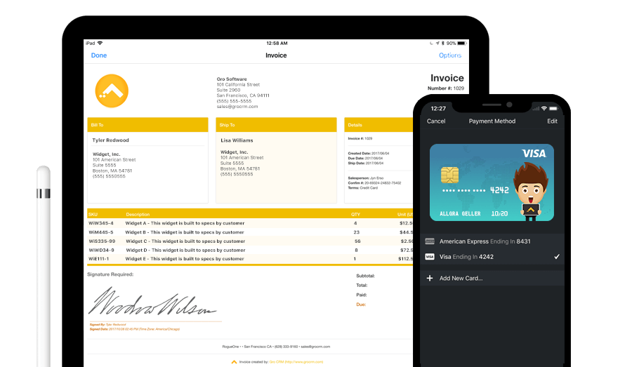Viewport: 632px width, 367px height.
Task: Click ALLGRA GELLER name on the card
Action: pyautogui.click(x=460, y=214)
